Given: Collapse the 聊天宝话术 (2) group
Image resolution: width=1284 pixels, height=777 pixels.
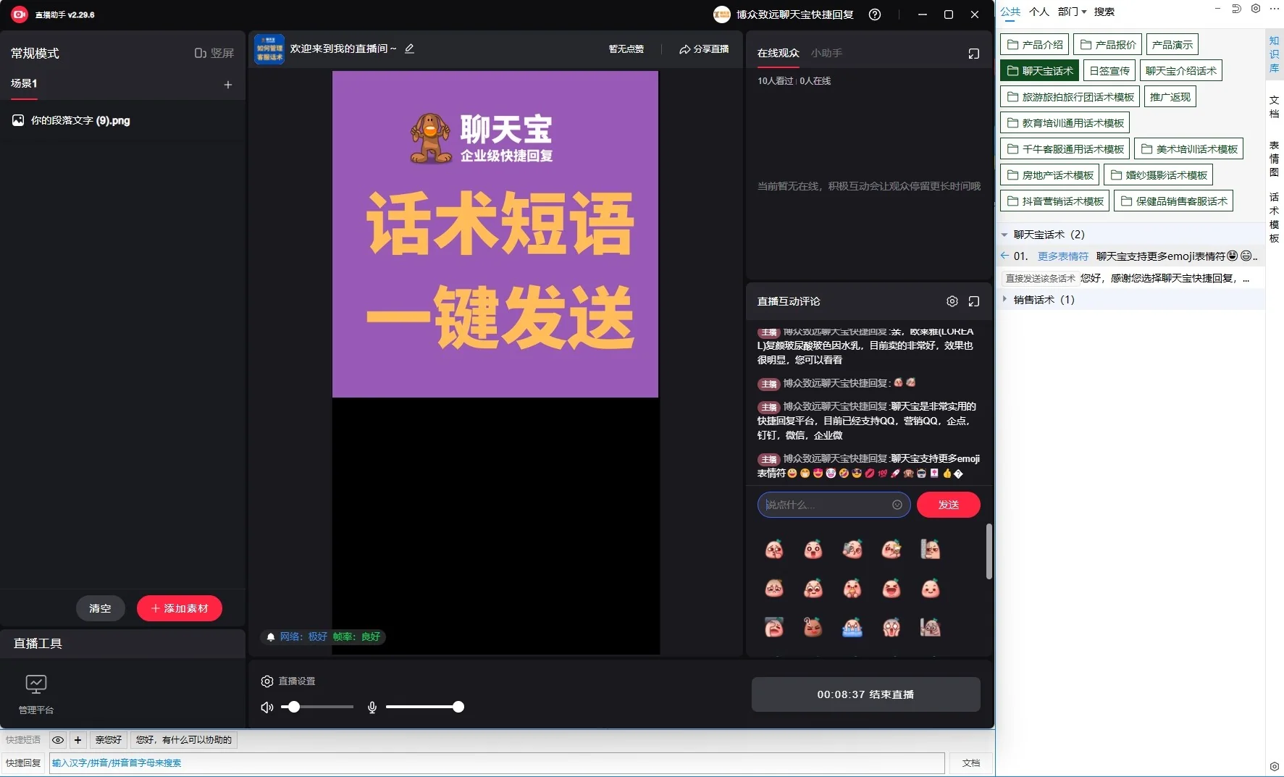Looking at the screenshot, I should point(1004,235).
